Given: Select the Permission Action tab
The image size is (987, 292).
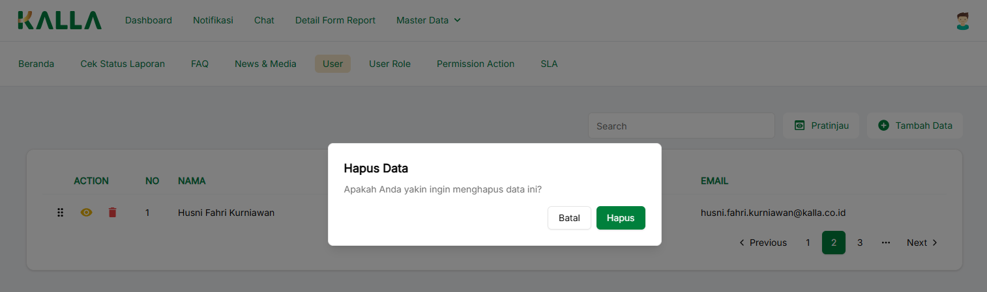Looking at the screenshot, I should coord(475,64).
